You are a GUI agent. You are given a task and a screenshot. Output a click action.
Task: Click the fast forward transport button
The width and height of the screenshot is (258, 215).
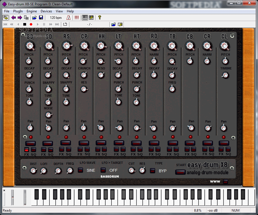[x=51, y=24]
